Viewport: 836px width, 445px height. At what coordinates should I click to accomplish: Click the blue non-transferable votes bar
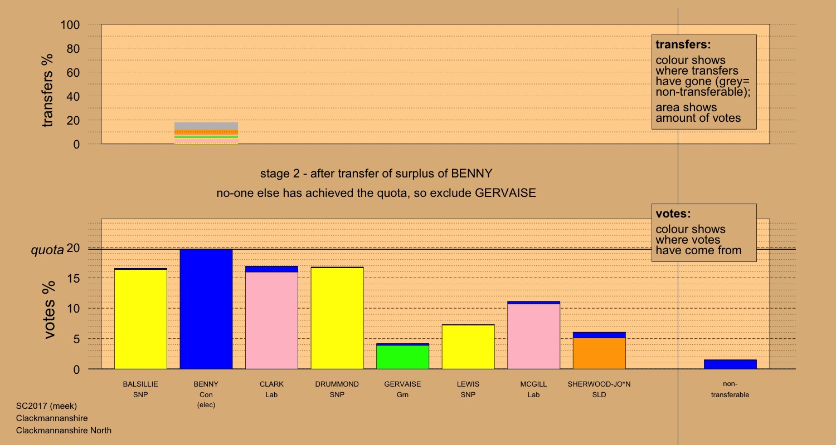[x=730, y=364]
